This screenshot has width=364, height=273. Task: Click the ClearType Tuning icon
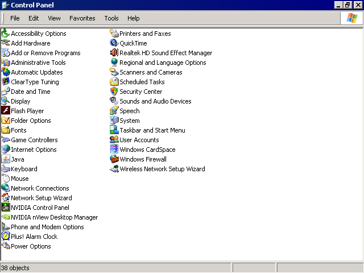coord(6,82)
